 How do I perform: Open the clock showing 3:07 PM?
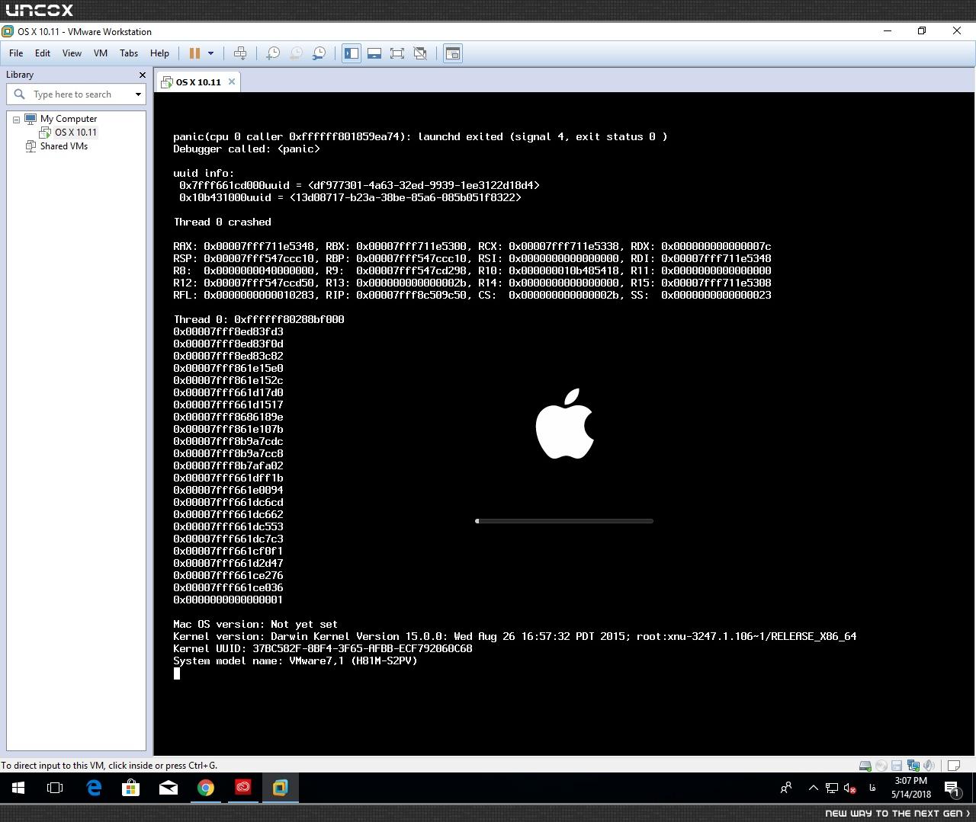click(x=911, y=787)
